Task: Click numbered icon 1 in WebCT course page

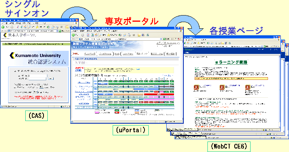Action: click(196, 87)
